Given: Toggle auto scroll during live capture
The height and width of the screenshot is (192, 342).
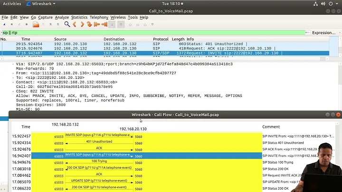Looking at the screenshot, I should (112, 24).
